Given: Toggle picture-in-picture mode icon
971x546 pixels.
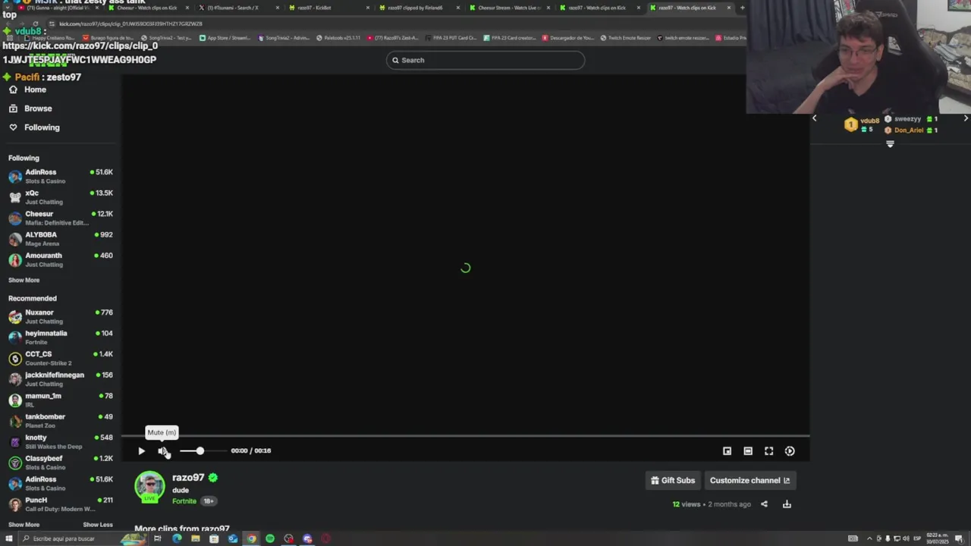Looking at the screenshot, I should click(x=727, y=451).
